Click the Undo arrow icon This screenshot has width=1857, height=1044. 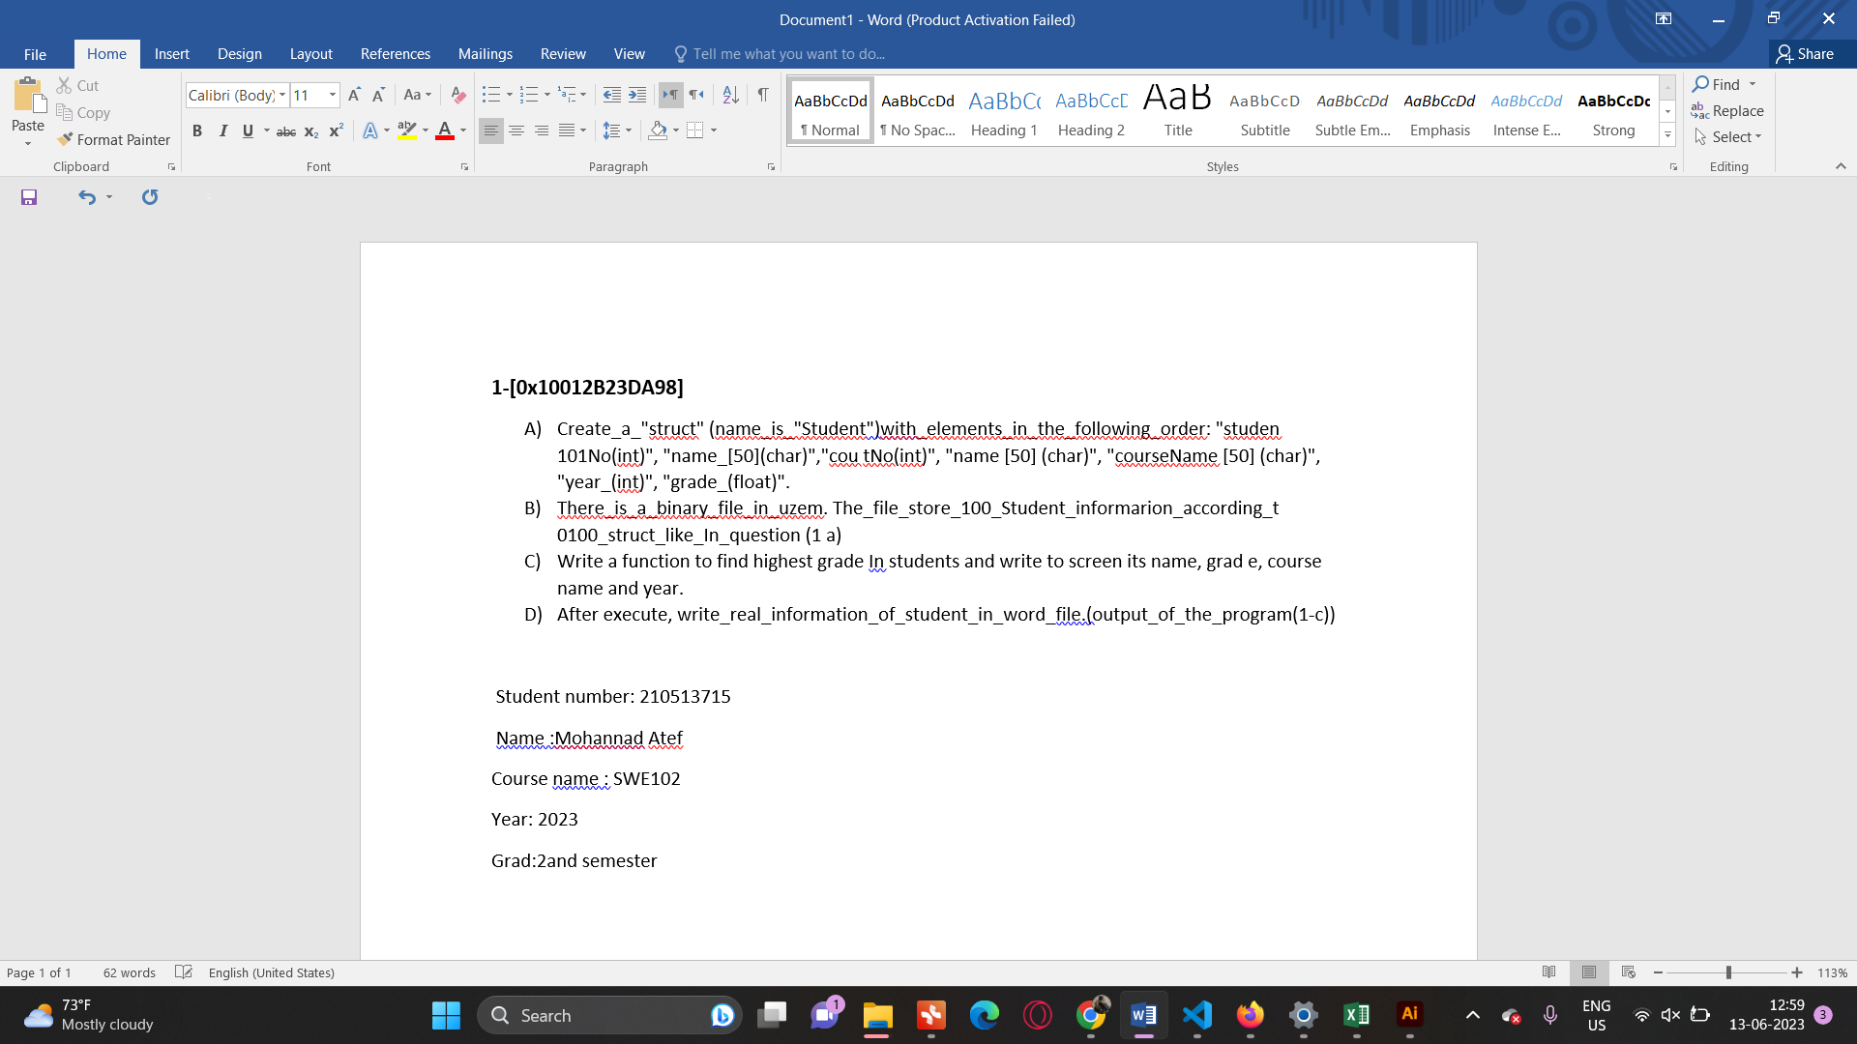[x=87, y=197]
